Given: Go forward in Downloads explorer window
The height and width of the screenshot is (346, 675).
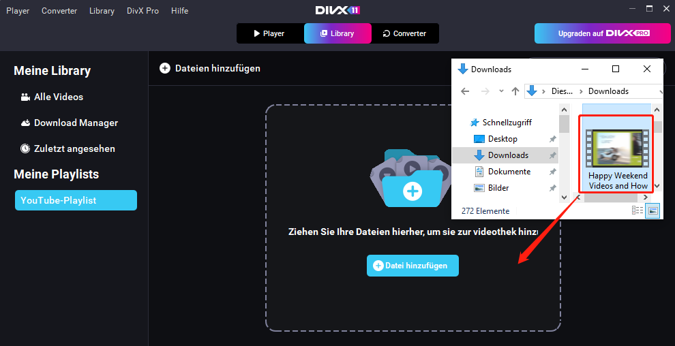Looking at the screenshot, I should [485, 91].
